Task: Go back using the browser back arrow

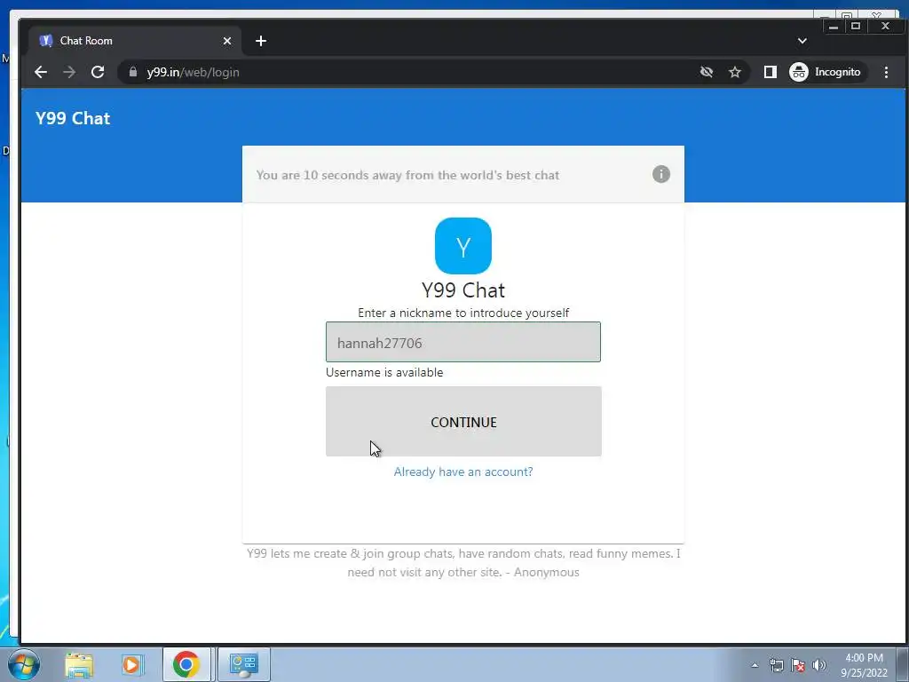Action: 41,72
